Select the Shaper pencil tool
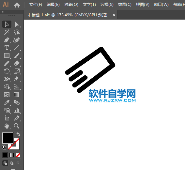The height and width of the screenshot is (170, 185). tap(7, 63)
